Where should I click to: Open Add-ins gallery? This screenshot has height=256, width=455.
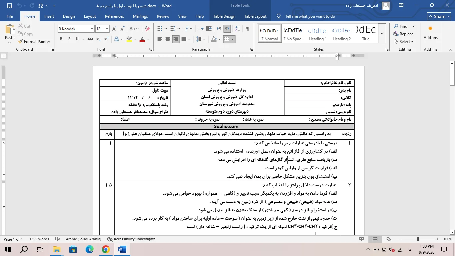point(430,33)
